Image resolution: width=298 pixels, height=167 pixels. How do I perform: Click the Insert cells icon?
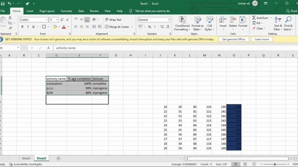tap(223, 20)
